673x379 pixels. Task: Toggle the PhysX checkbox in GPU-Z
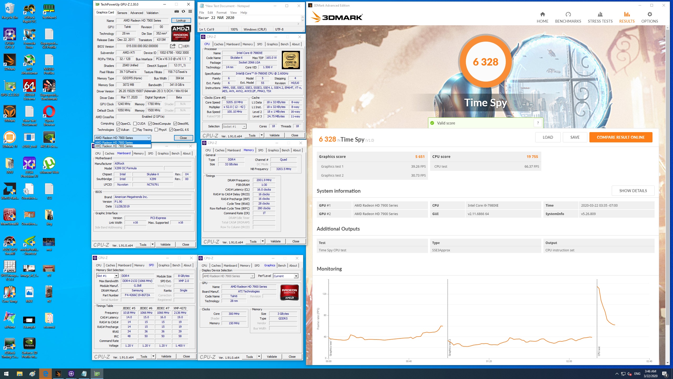(x=156, y=130)
